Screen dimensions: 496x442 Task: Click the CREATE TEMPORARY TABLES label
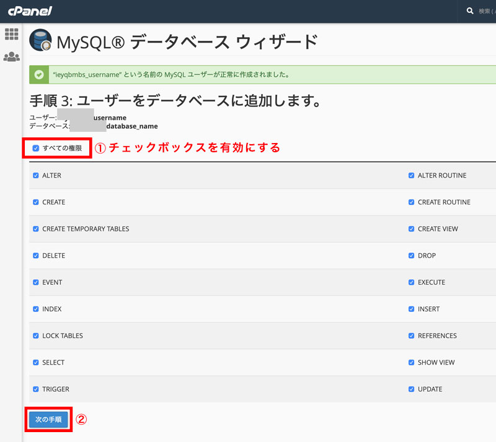86,229
